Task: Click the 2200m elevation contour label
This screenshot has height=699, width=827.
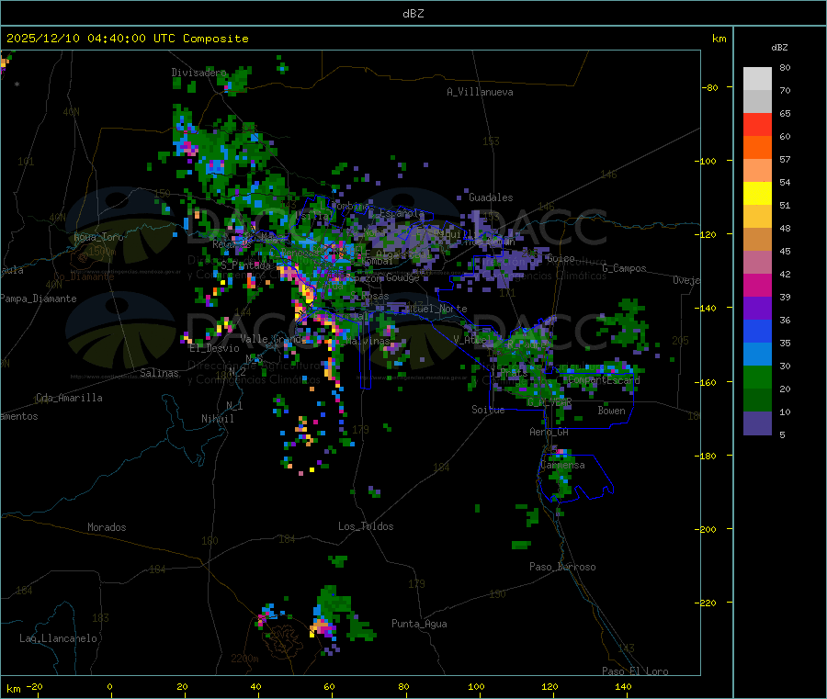Action: click(244, 659)
